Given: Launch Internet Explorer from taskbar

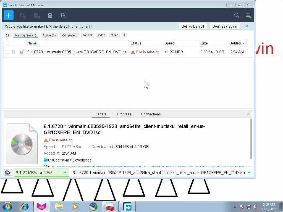Looking at the screenshot, I should pyautogui.click(x=25, y=206).
